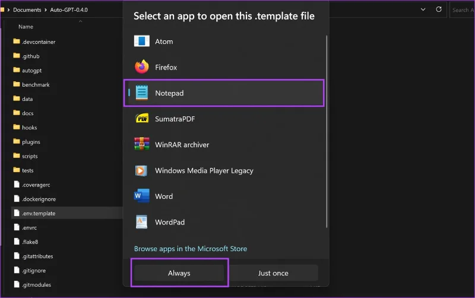Viewport: 475px width, 298px height.
Task: Click the Just once button
Action: click(273, 273)
